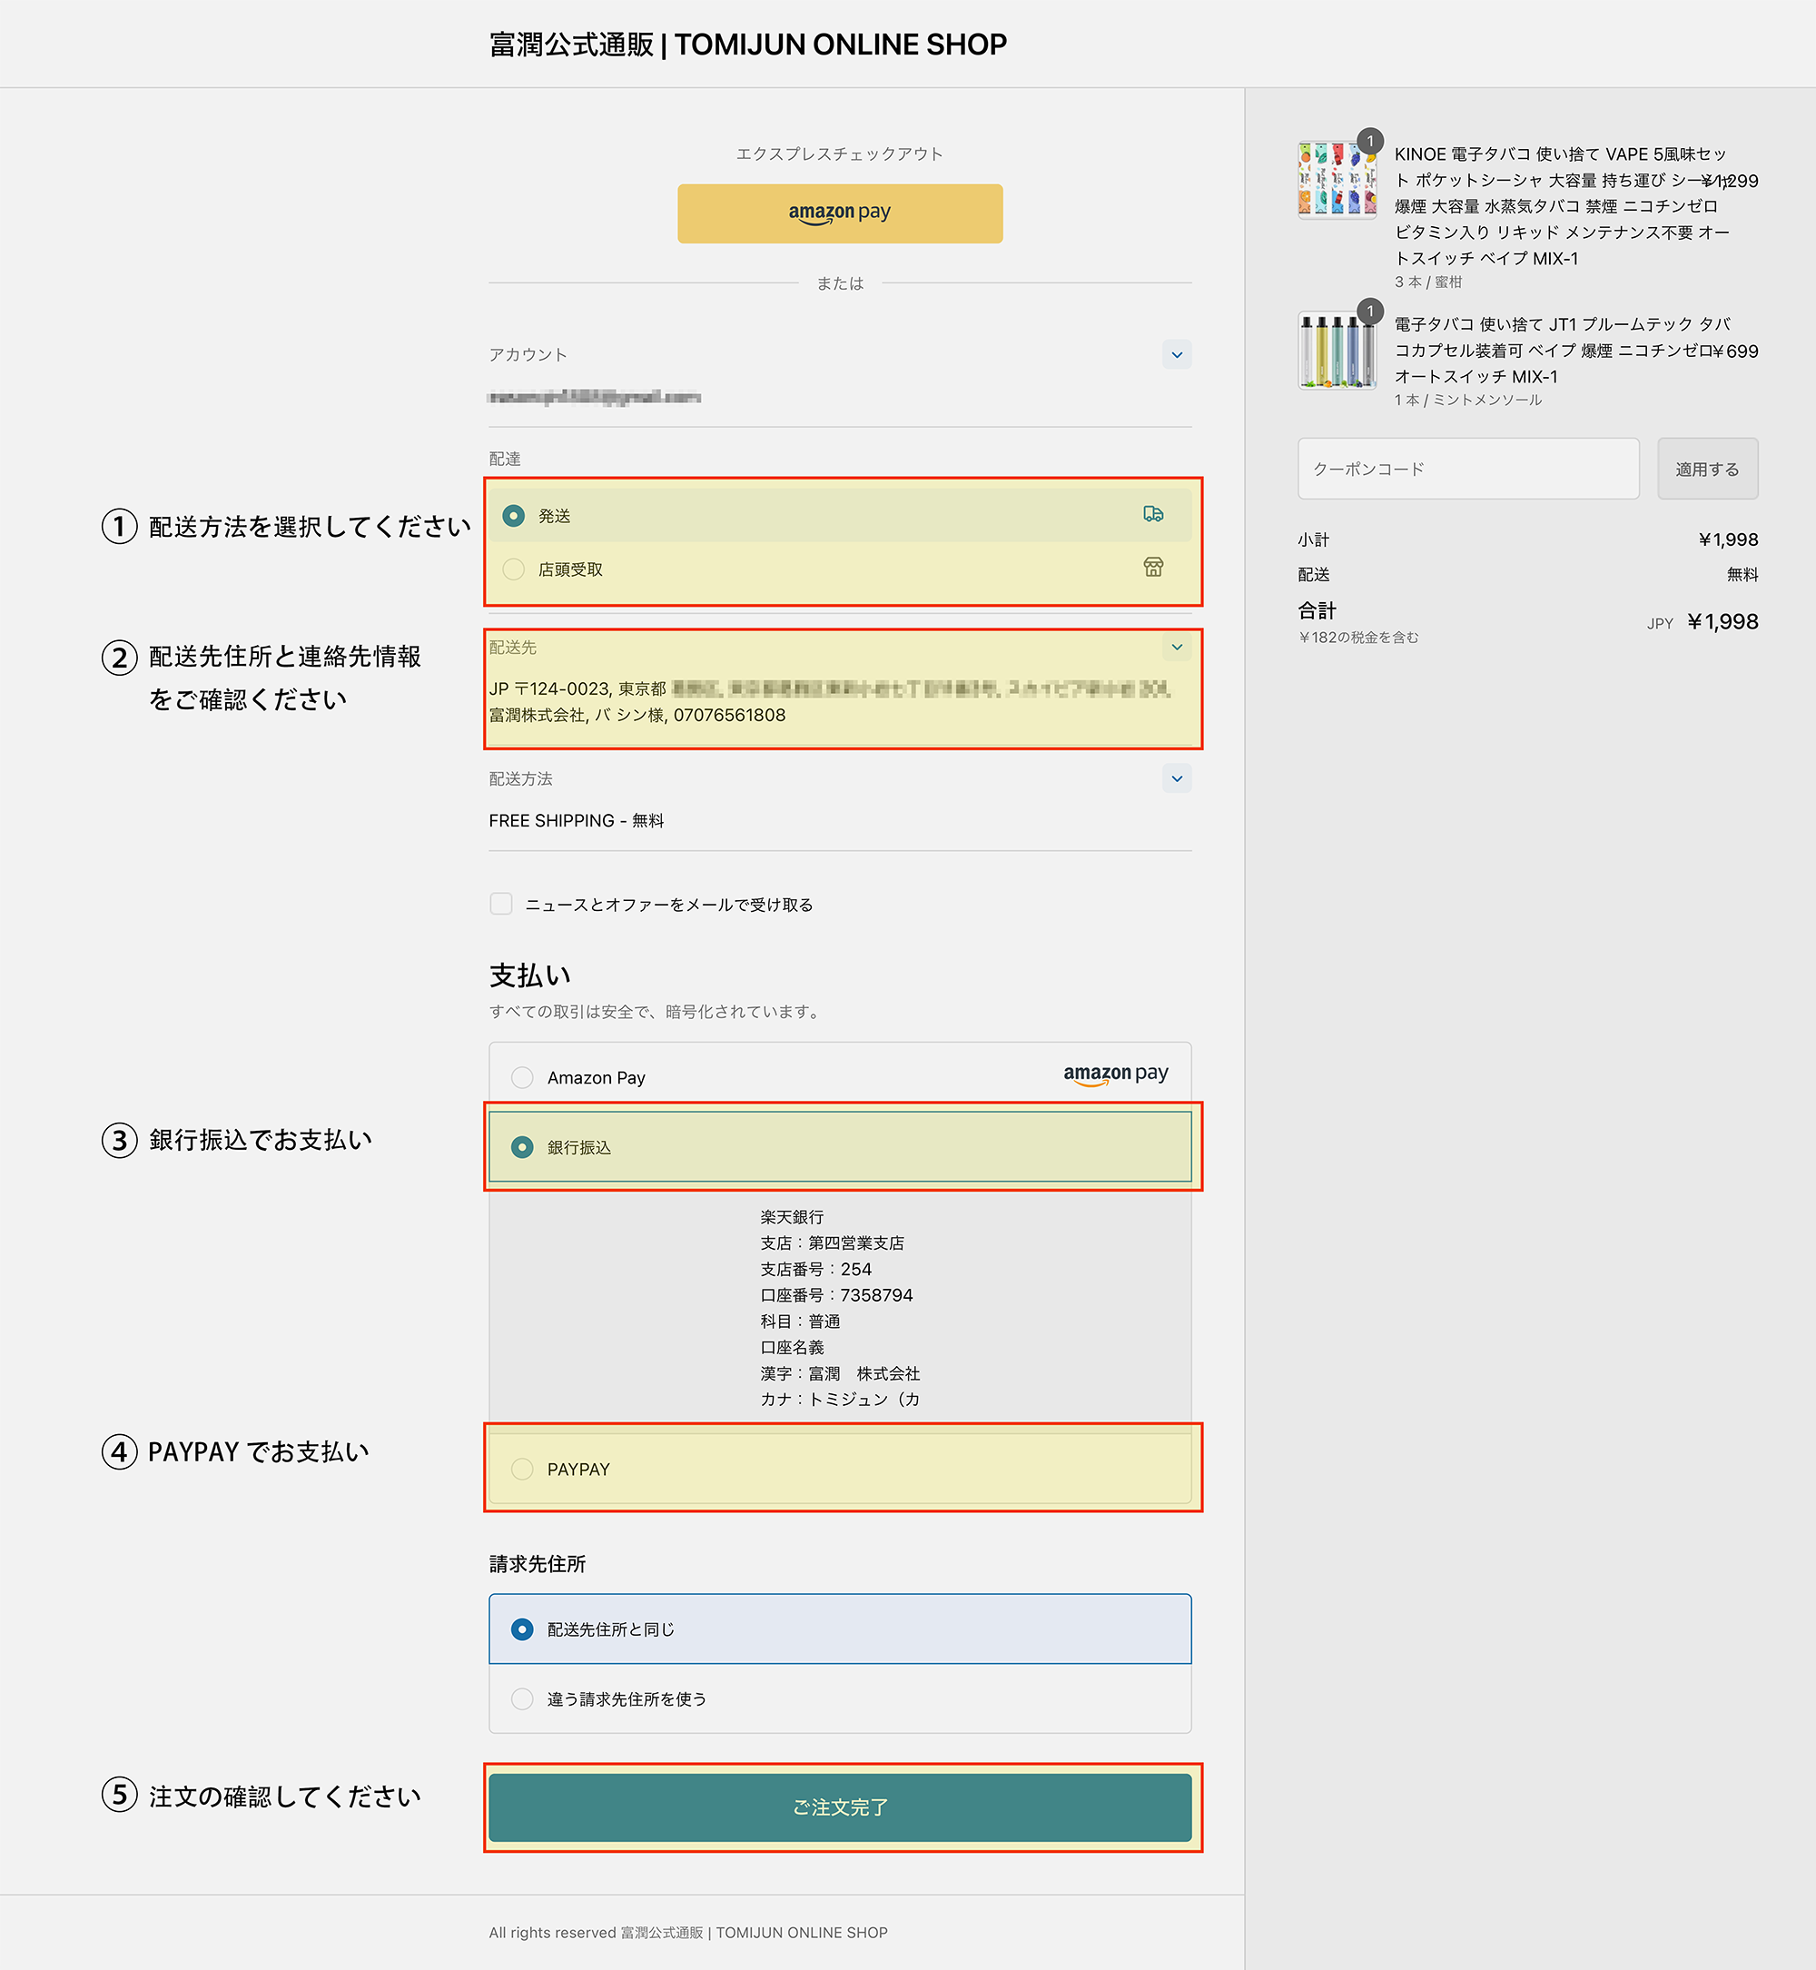Expand the アカウント section chevron

click(x=1176, y=355)
